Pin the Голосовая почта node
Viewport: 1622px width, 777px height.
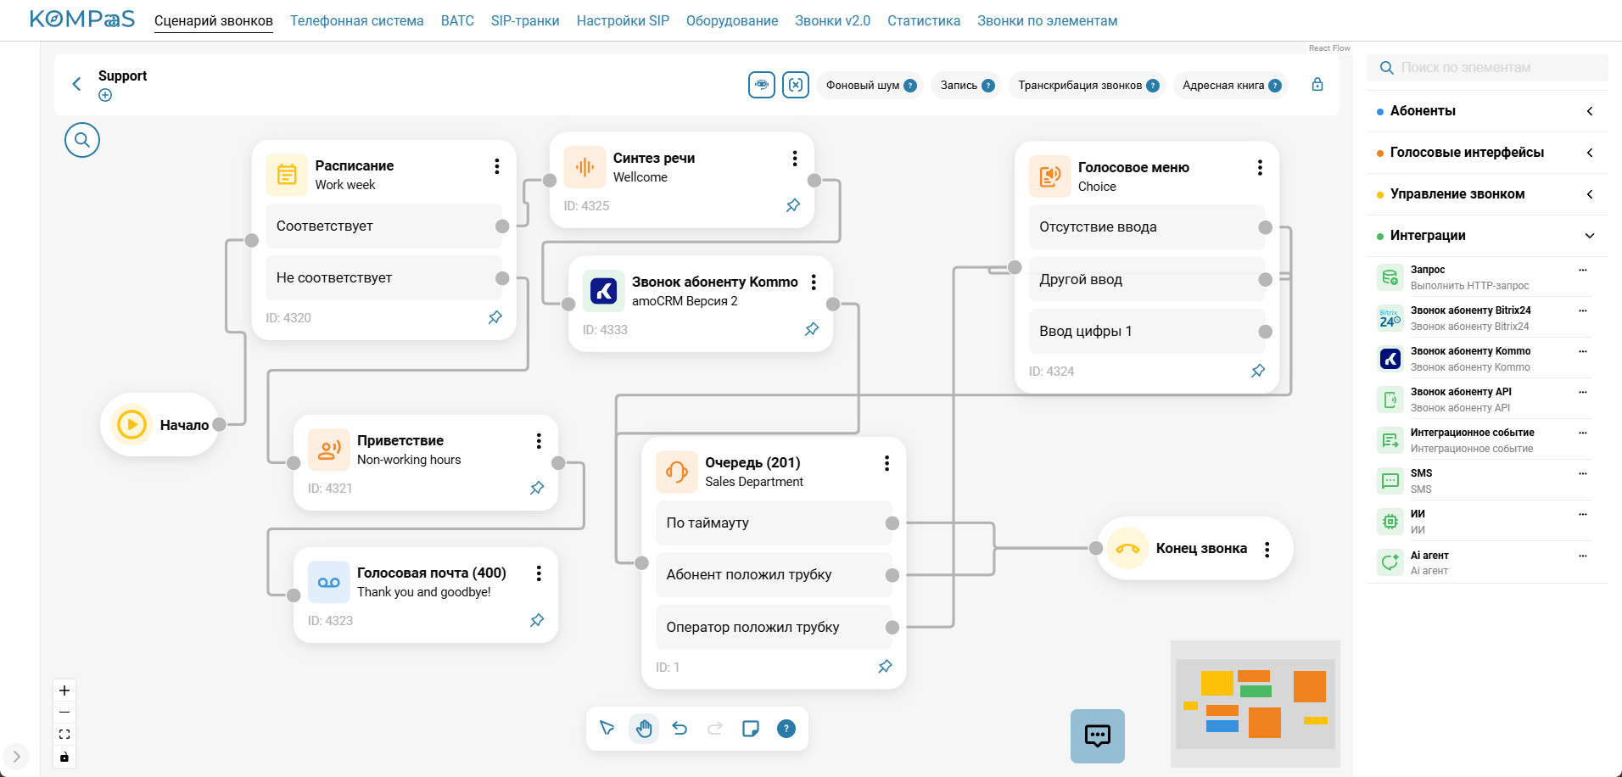point(537,620)
